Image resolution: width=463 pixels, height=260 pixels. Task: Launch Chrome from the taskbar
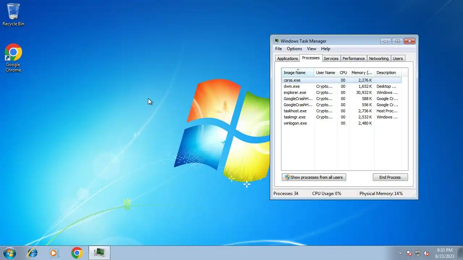pos(77,253)
